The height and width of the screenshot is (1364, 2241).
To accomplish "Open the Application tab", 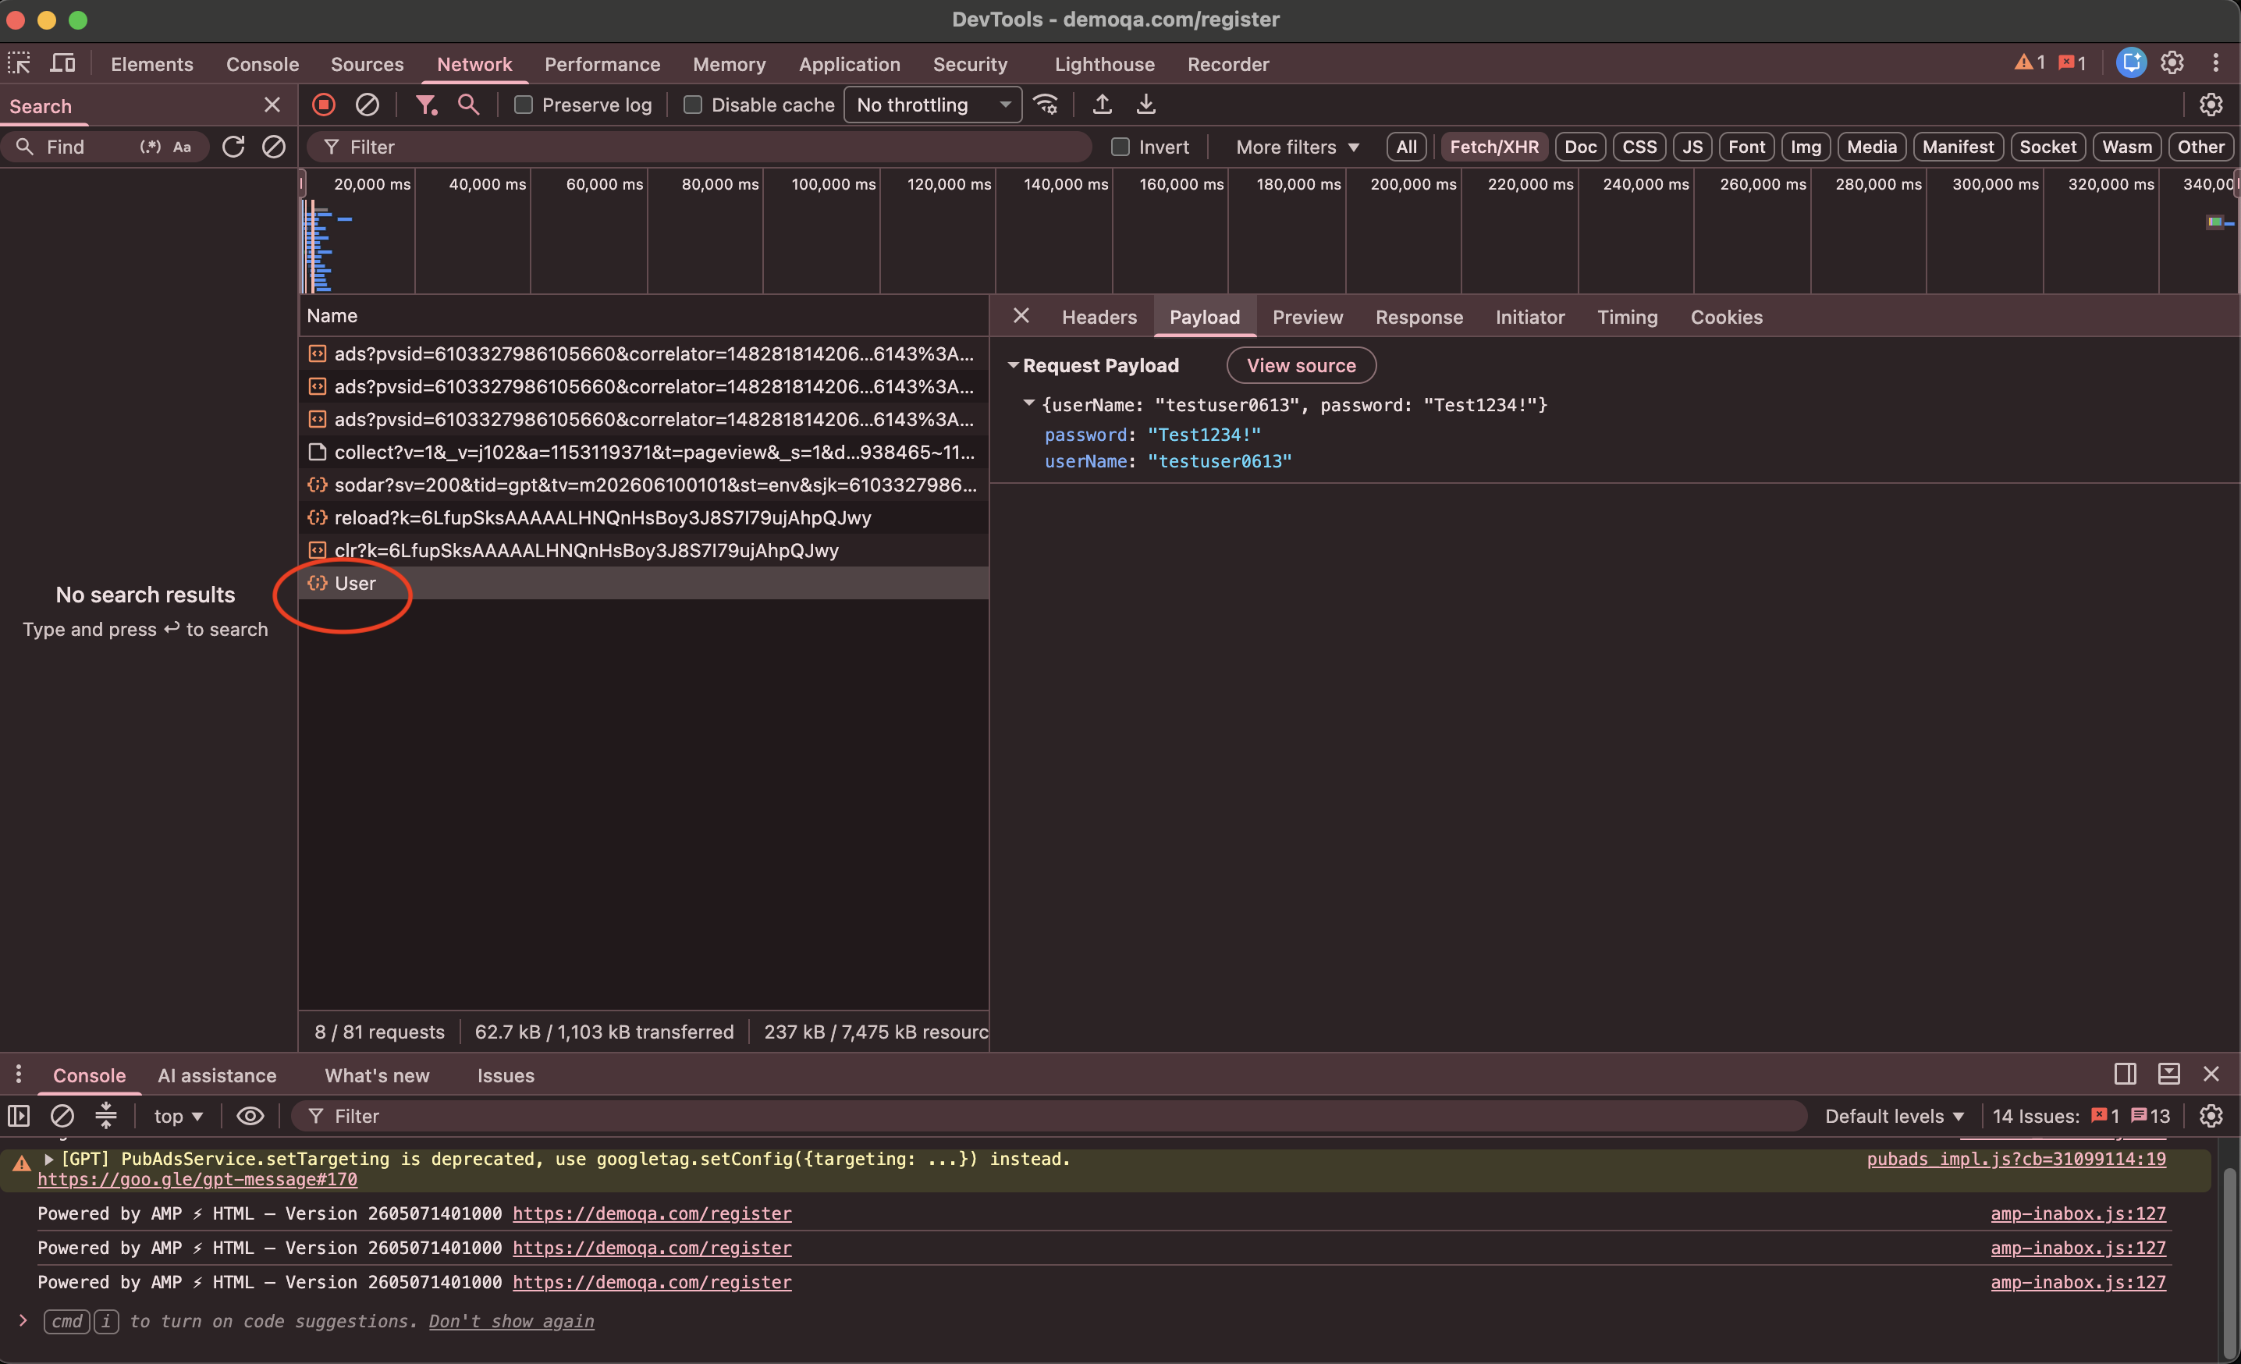I will [850, 64].
